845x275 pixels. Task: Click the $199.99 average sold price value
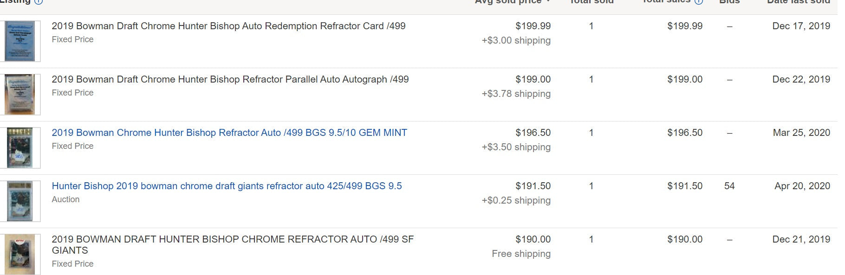click(x=533, y=26)
